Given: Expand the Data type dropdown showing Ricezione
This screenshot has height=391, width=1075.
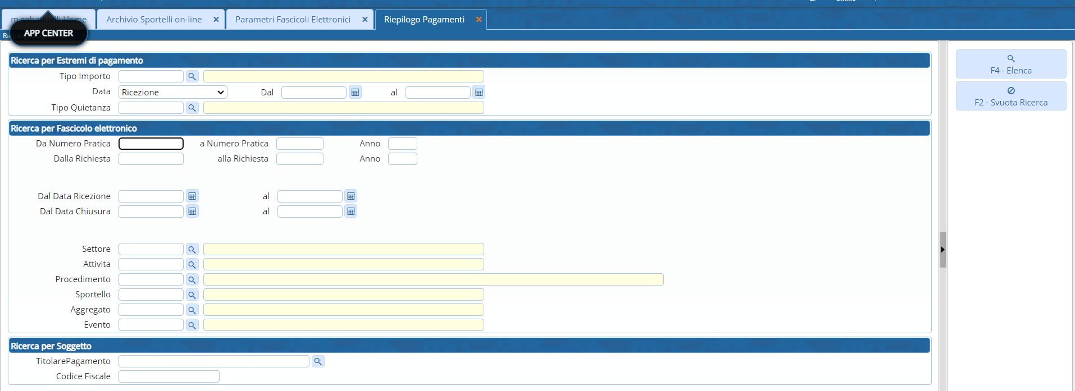Looking at the screenshot, I should (172, 92).
